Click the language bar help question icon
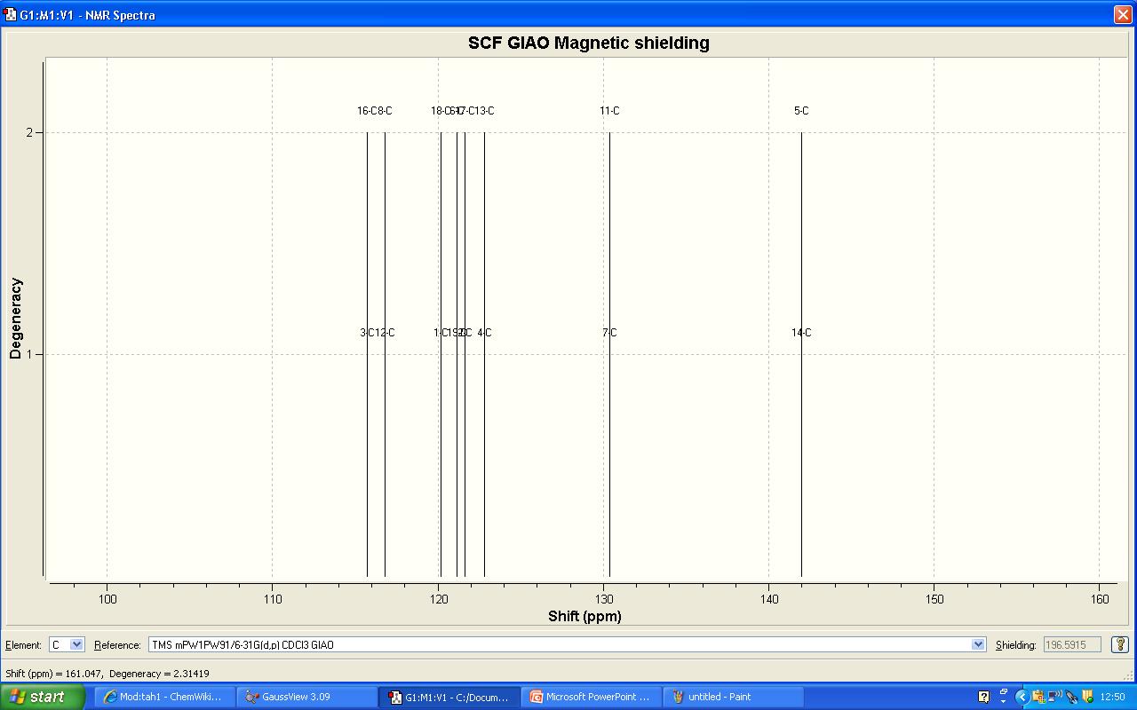The height and width of the screenshot is (710, 1137). point(983,697)
